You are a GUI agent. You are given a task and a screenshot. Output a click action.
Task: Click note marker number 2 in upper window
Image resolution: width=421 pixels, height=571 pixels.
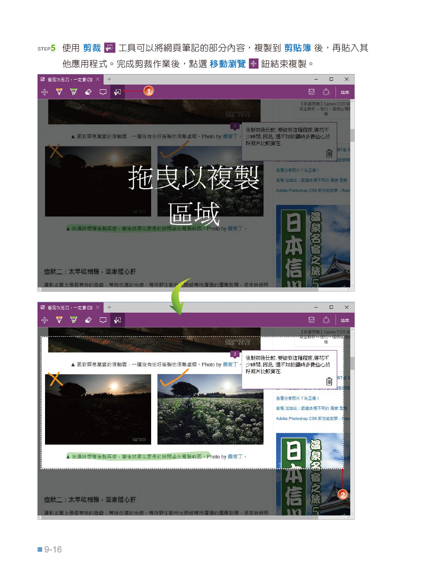tap(235, 126)
